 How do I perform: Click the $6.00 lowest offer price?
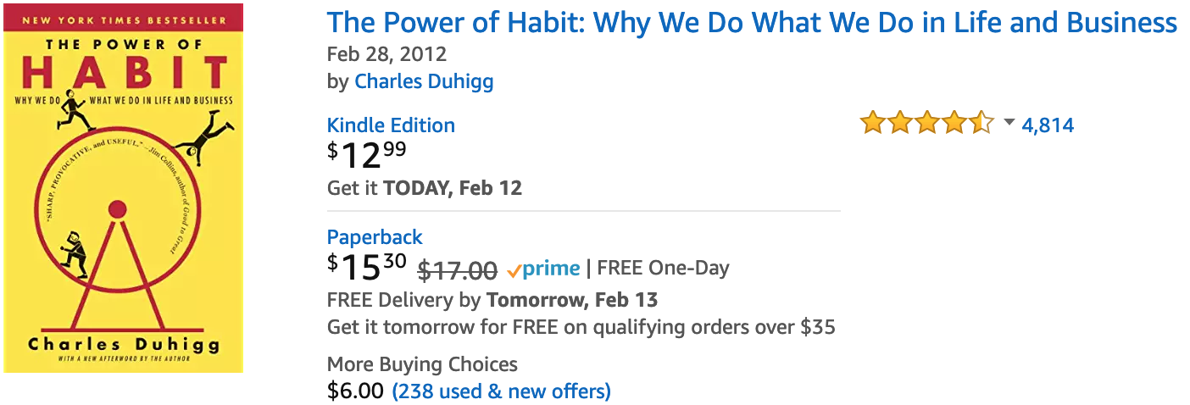click(355, 391)
